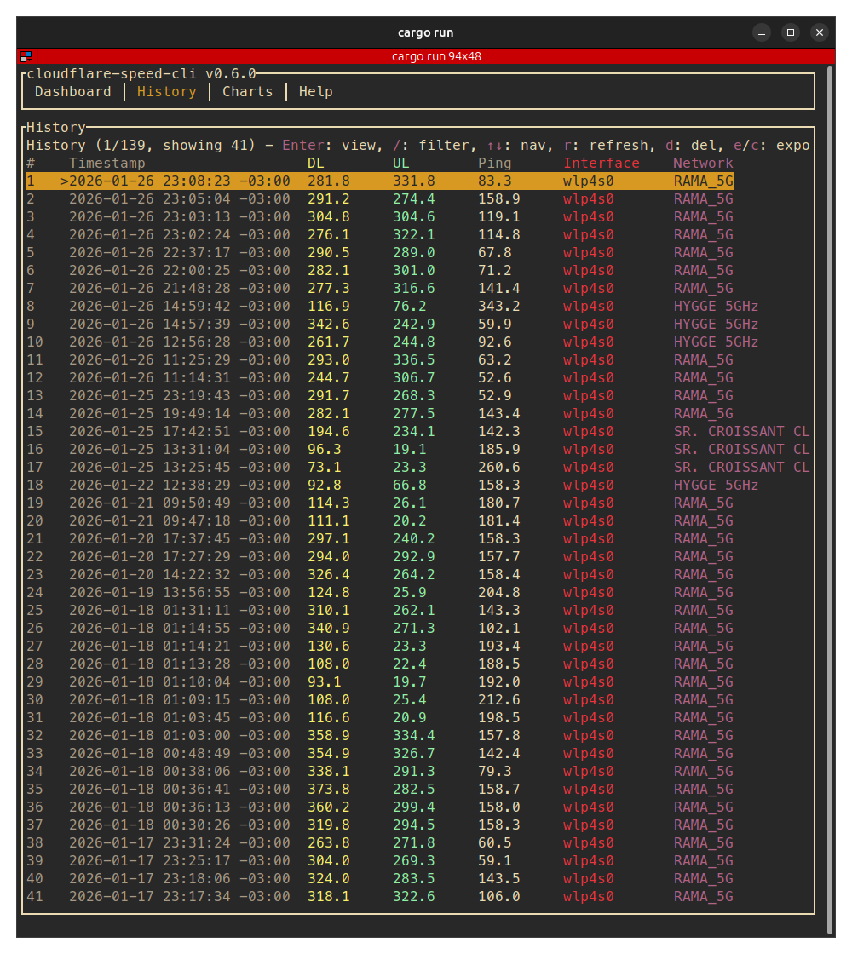Sort entries by the DL column header
The width and height of the screenshot is (852, 954).
pyautogui.click(x=315, y=163)
